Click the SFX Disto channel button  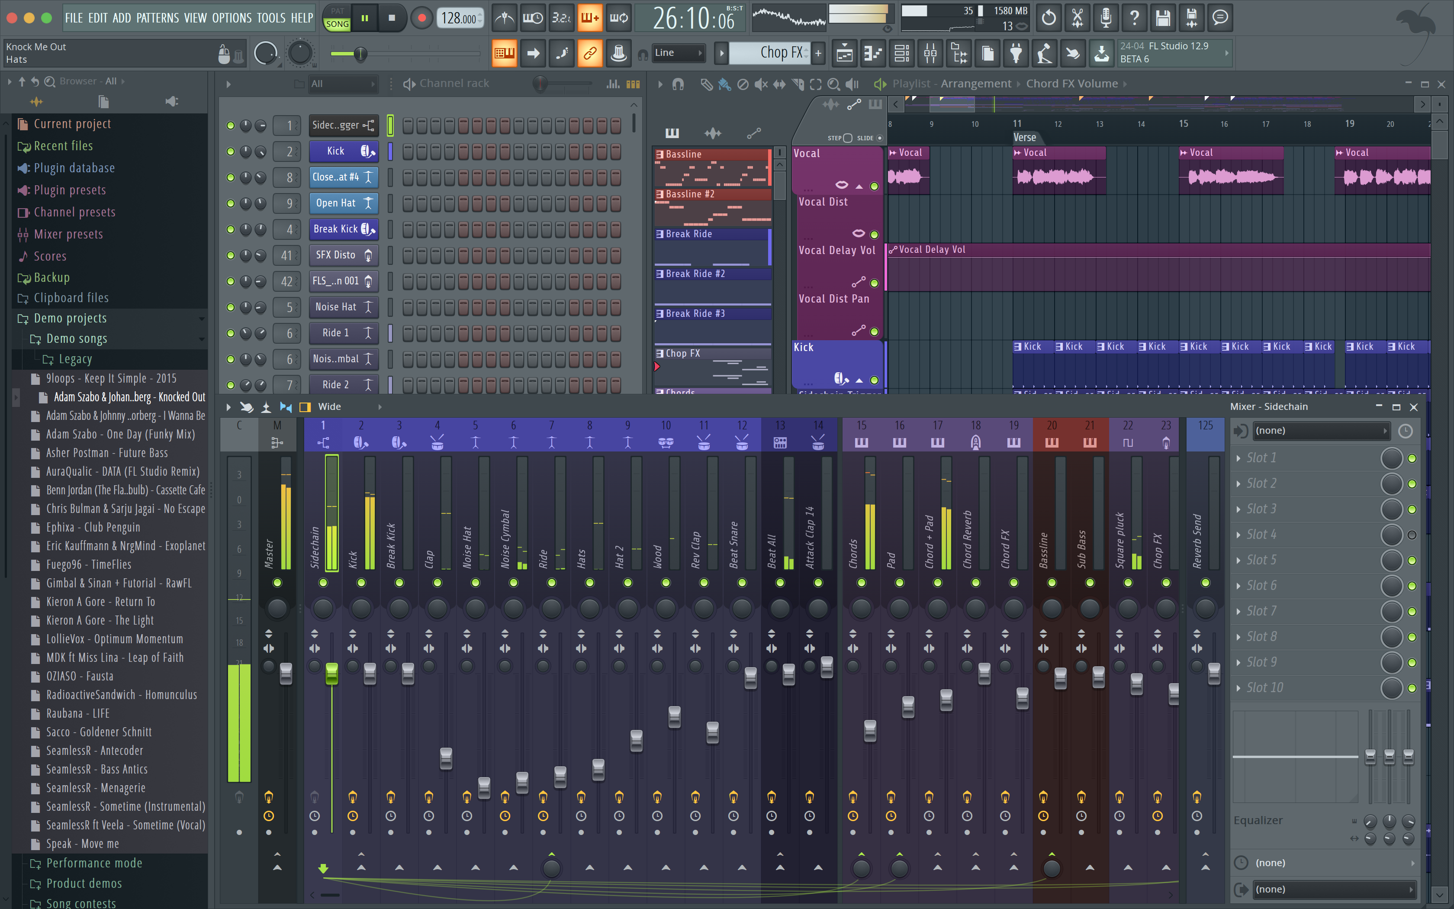(x=344, y=255)
